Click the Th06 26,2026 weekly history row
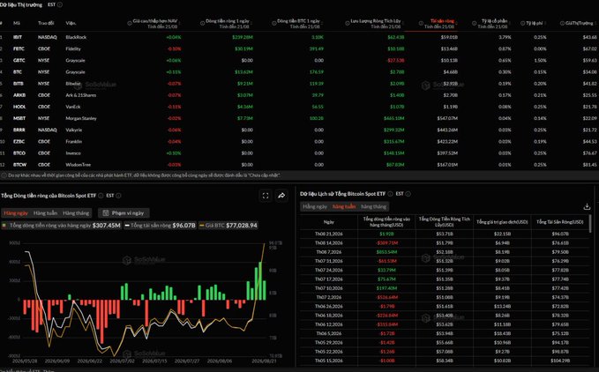The width and height of the screenshot is (599, 372). click(445, 307)
